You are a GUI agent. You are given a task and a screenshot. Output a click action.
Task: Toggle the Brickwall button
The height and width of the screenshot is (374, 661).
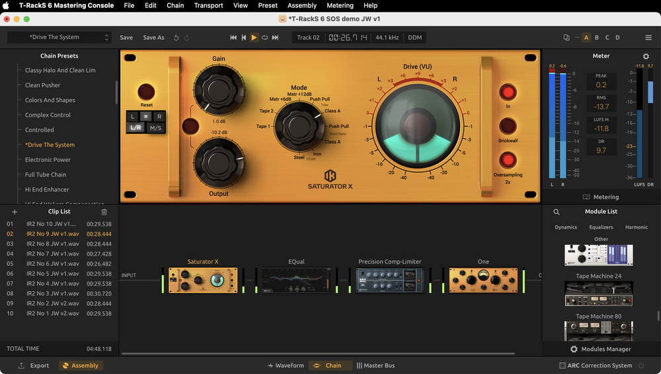tap(508, 126)
